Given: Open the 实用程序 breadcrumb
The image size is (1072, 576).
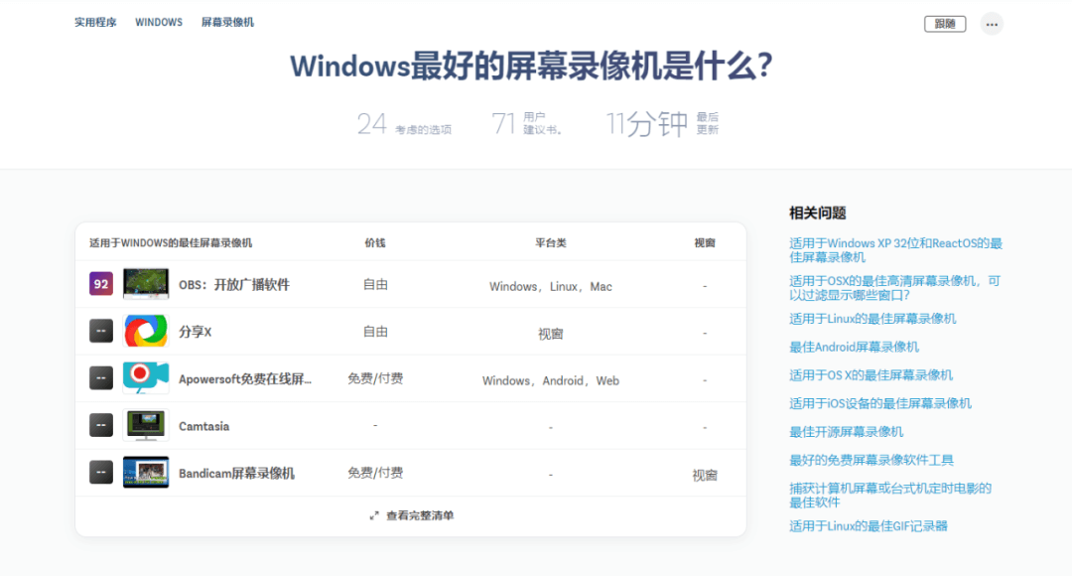Looking at the screenshot, I should 95,22.
